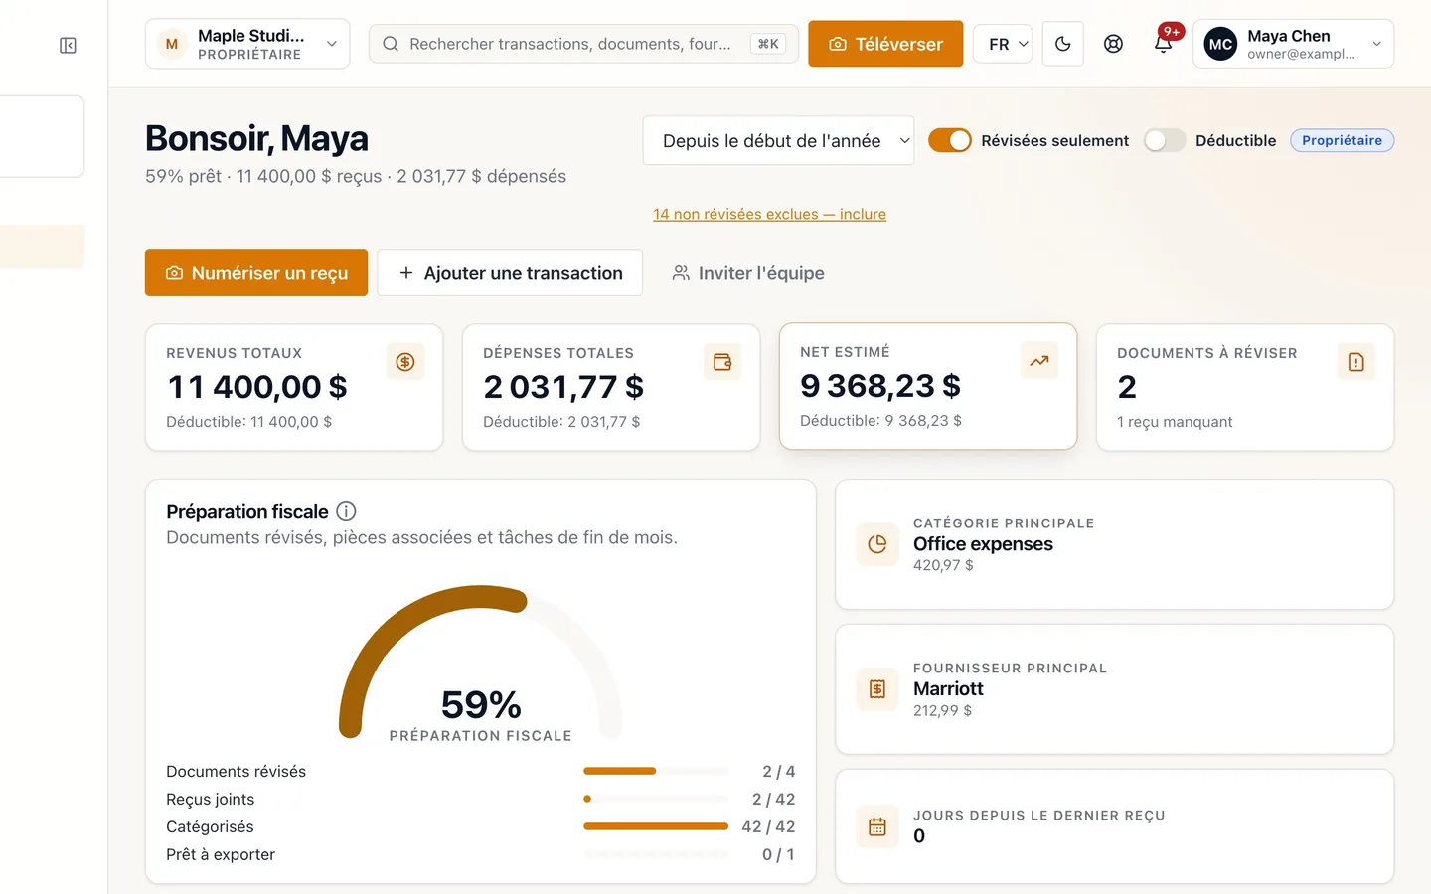
Task: Enable the Déductible switch
Action: pos(1165,140)
